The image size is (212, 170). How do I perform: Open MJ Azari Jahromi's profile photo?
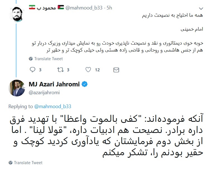point(17,88)
